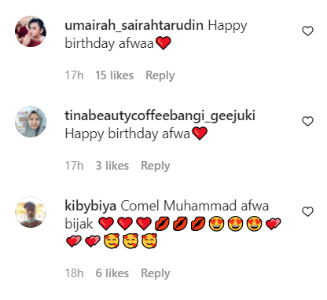Click the 17h timestamp above 3 likes
The image size is (327, 300).
pyautogui.click(x=74, y=166)
